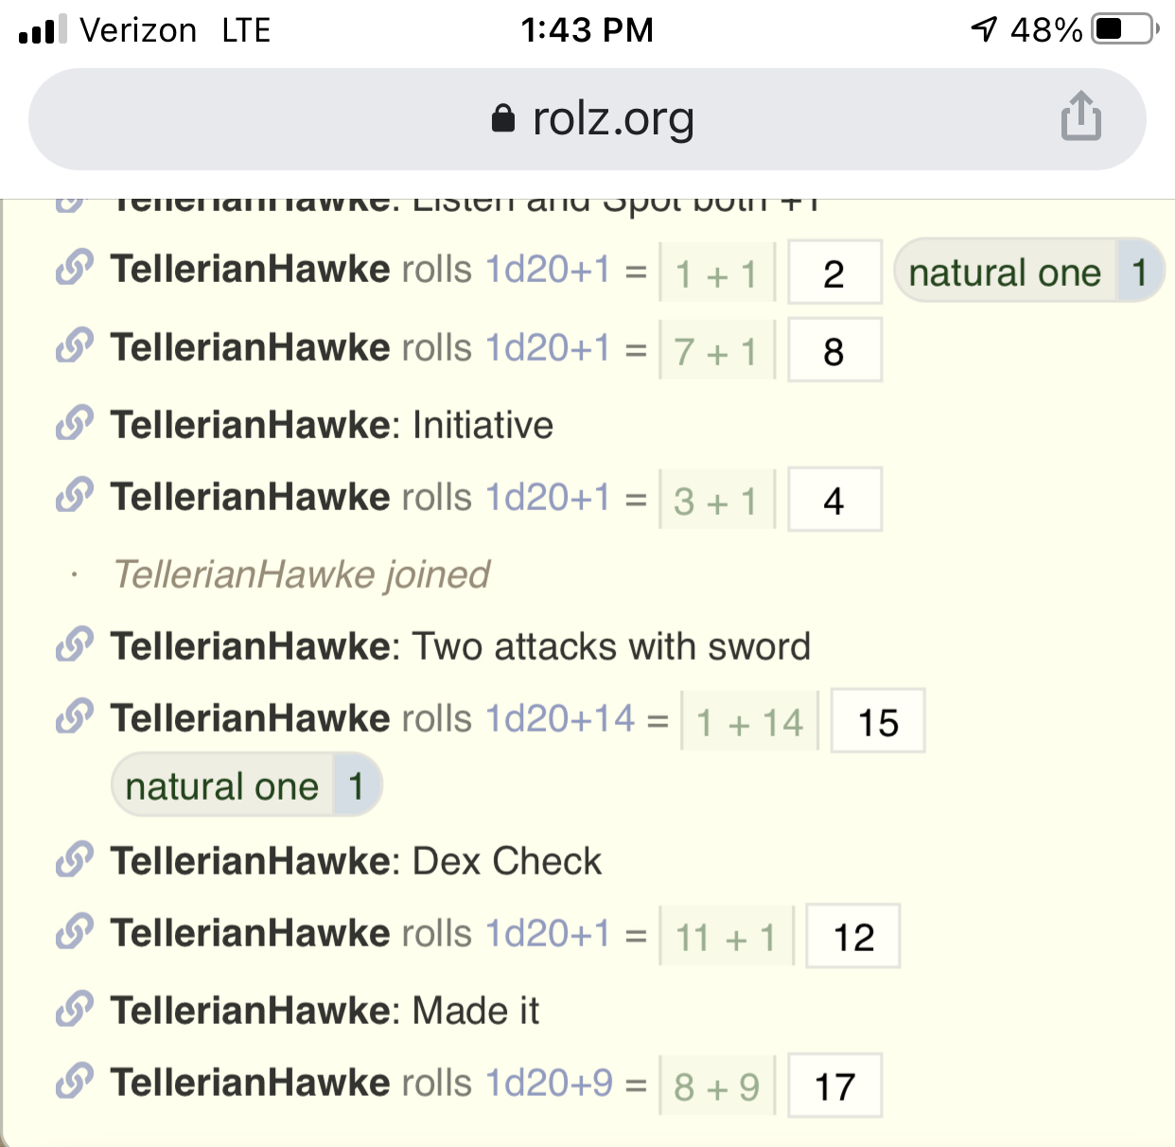Click result box showing 17
Viewport: 1175px width, 1147px height.
[x=834, y=1086]
